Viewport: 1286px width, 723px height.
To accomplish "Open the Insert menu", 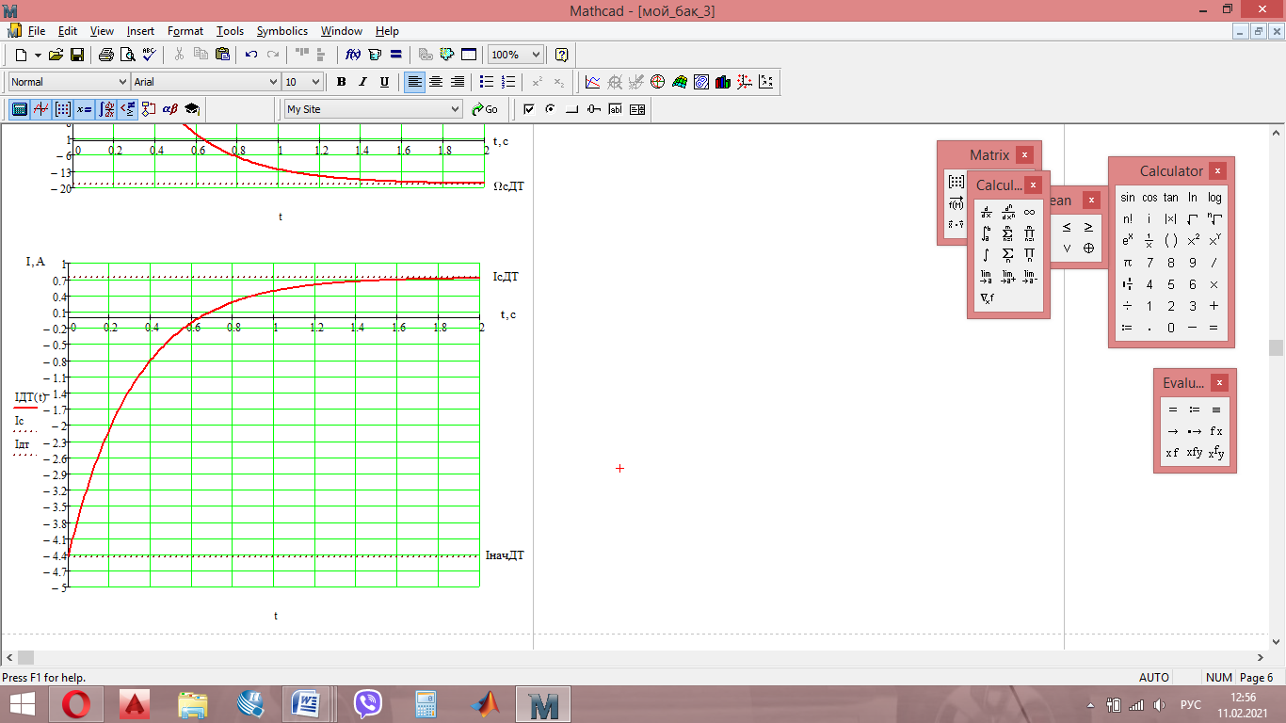I will click(x=141, y=31).
